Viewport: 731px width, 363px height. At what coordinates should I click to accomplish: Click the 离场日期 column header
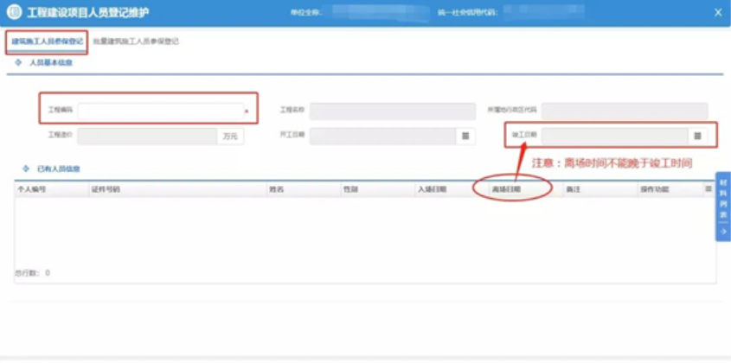point(507,188)
